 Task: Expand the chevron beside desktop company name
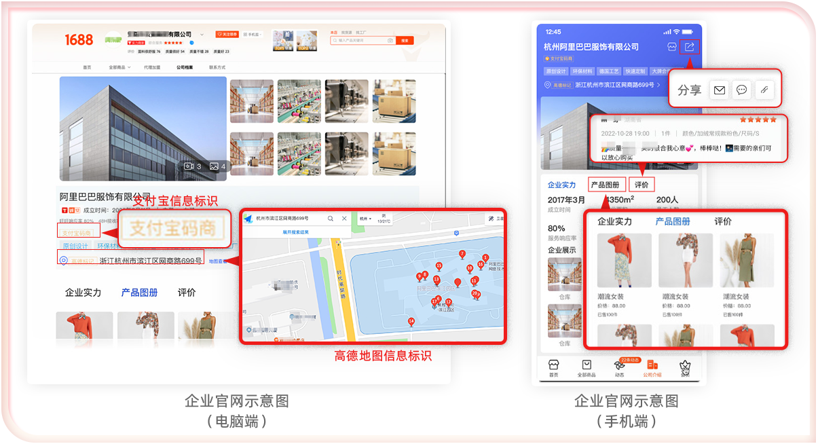coord(202,35)
